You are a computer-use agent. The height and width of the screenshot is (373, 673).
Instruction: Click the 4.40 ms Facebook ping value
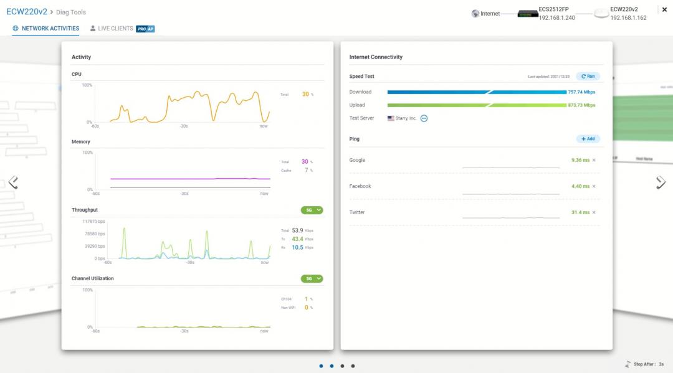coord(580,187)
